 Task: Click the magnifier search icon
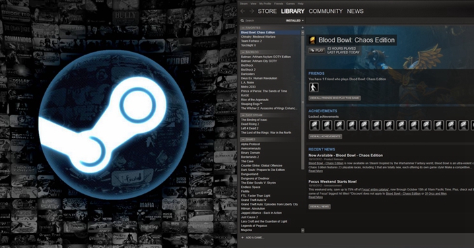point(242,21)
